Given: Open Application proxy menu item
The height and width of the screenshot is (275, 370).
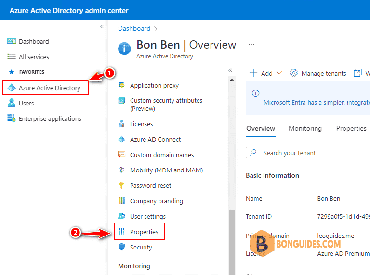Looking at the screenshot, I should pyautogui.click(x=154, y=85).
